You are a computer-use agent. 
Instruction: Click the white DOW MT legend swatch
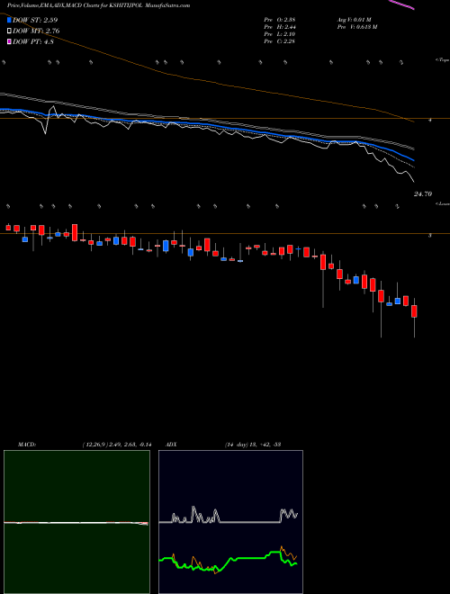click(x=9, y=31)
